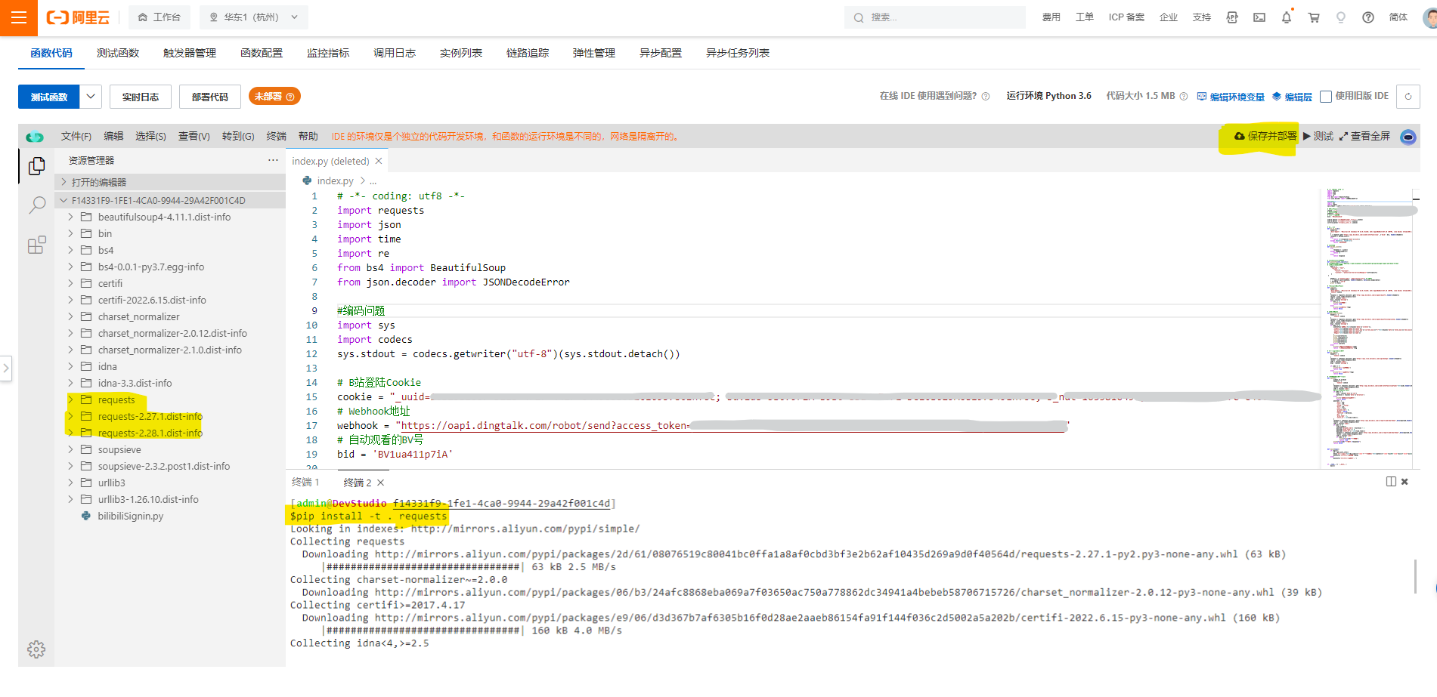Click the 部署代码 button

click(x=209, y=97)
